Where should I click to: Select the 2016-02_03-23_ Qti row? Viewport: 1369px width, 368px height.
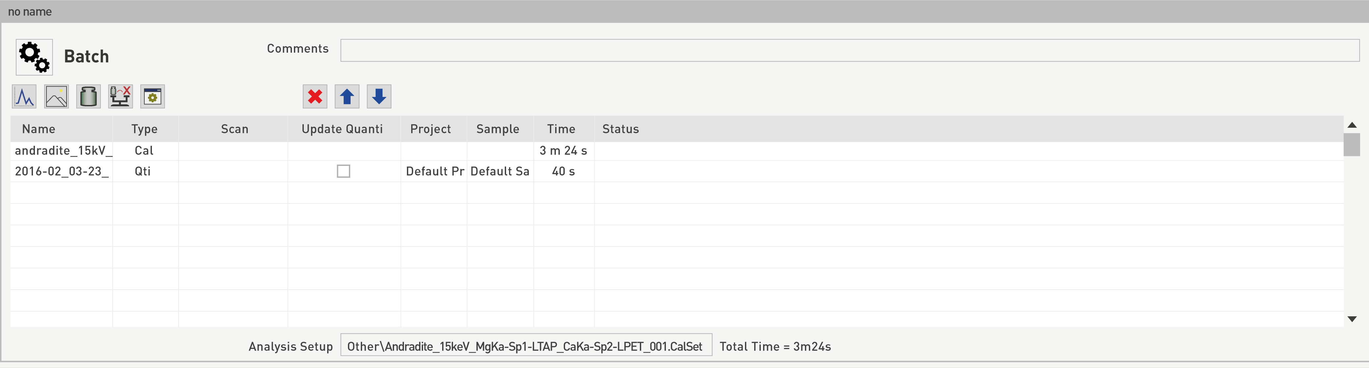click(x=62, y=171)
